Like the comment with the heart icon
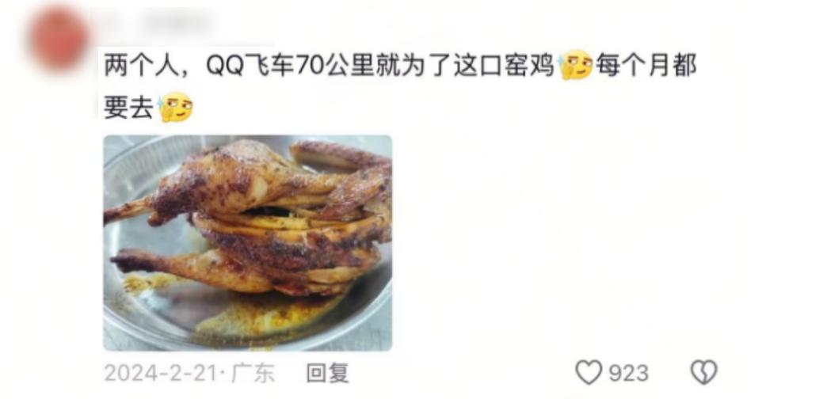This screenshot has width=827, height=399. tap(589, 373)
